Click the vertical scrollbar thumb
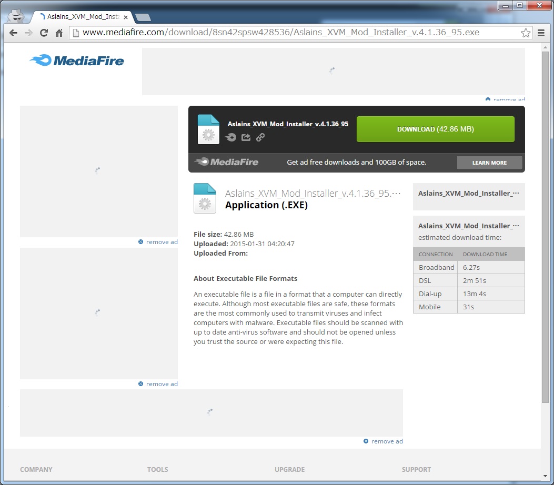 pos(545,227)
